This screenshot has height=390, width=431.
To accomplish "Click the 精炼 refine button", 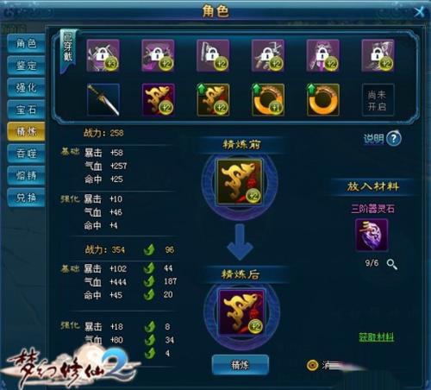I will (240, 365).
